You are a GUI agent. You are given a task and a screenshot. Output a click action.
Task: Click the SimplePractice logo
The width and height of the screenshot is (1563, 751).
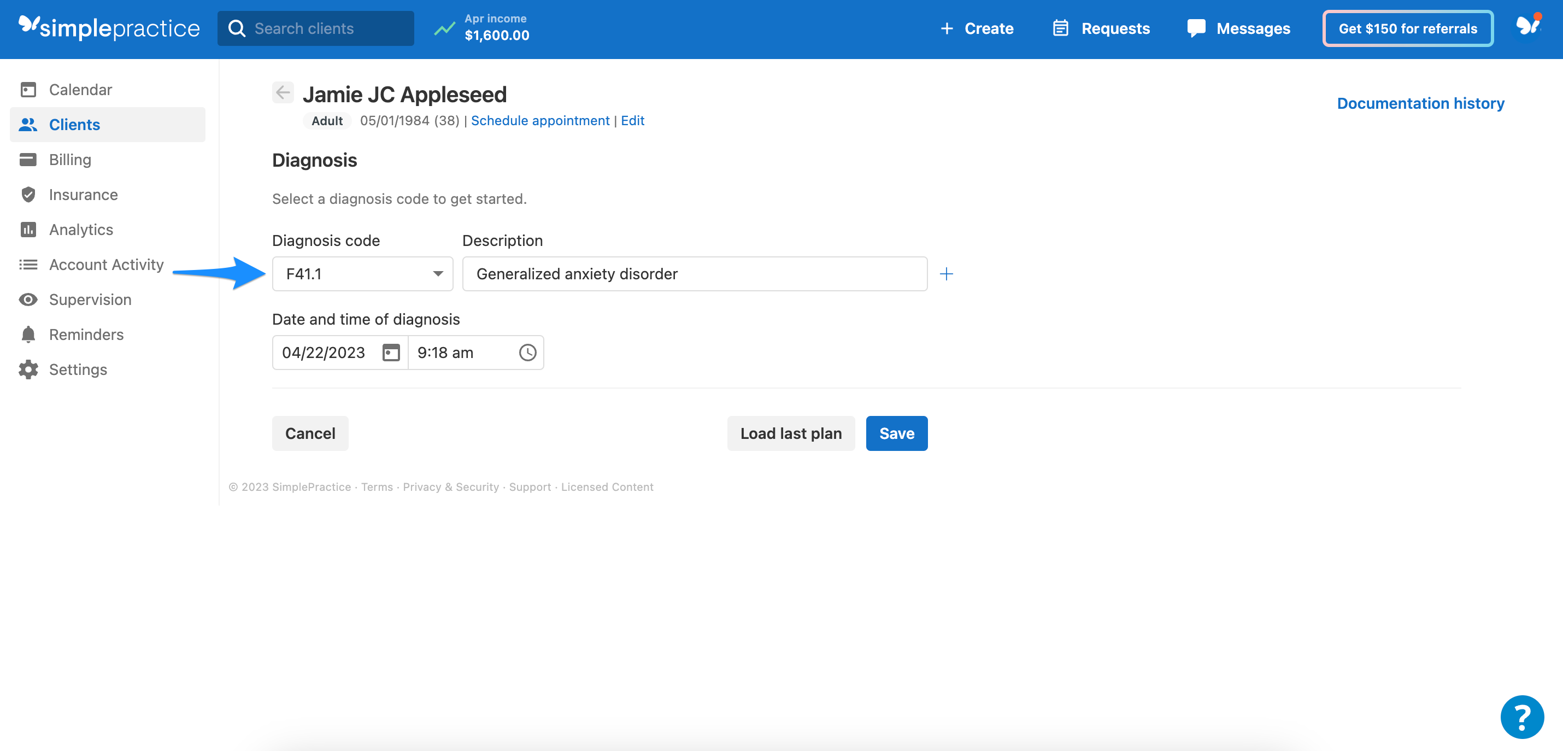109,28
